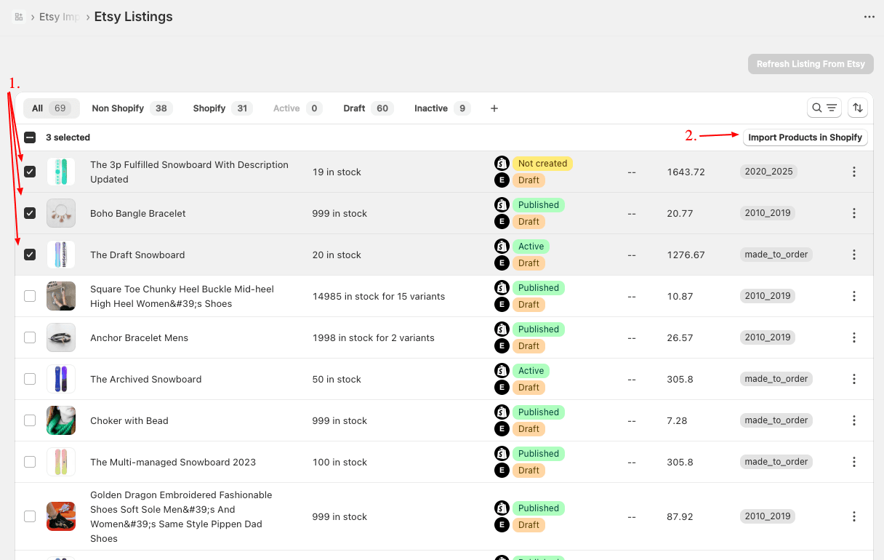Image resolution: width=884 pixels, height=560 pixels.
Task: Click The Multi-managed Snowboard 2023 title
Action: [x=173, y=462]
